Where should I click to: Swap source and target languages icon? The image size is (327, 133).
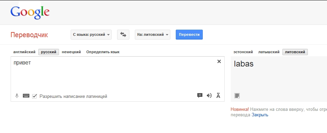point(123,34)
